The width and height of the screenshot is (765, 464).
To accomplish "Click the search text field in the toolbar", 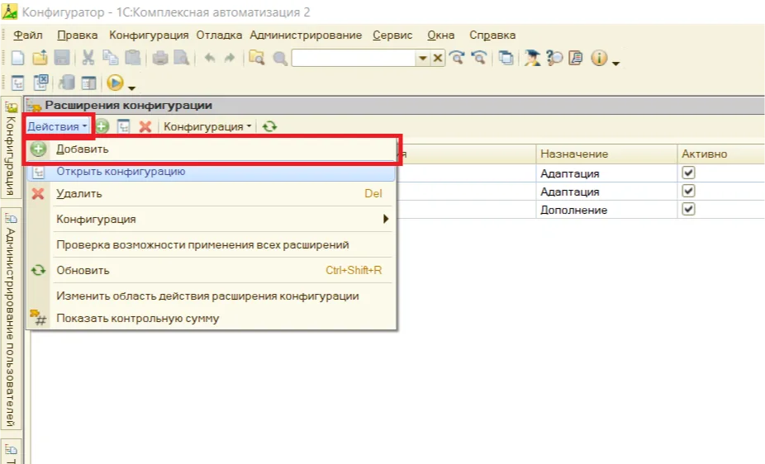I will click(x=353, y=58).
